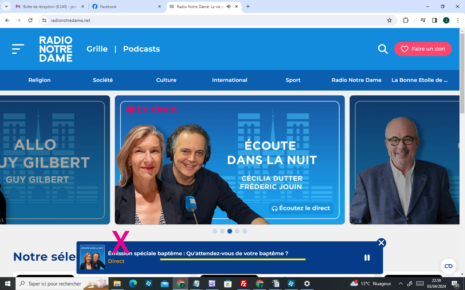The width and height of the screenshot is (465, 290).
Task: Open the Mail app in taskbar
Action: 164,284
